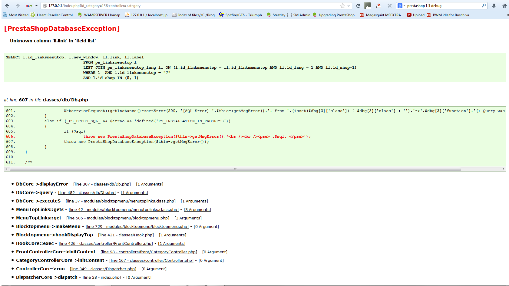Open the 'Heart: Reseller Control...' bookmark
The image size is (509, 286).
tap(53, 15)
